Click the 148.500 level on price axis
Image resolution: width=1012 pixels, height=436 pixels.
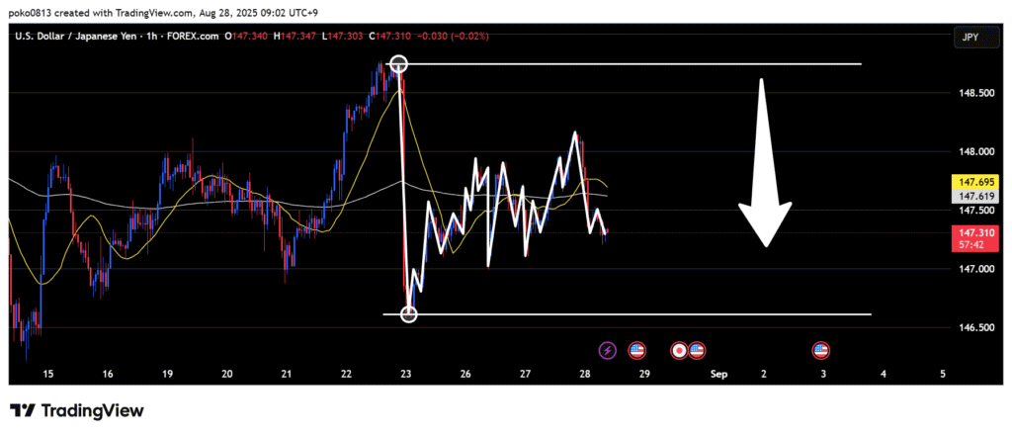click(969, 94)
